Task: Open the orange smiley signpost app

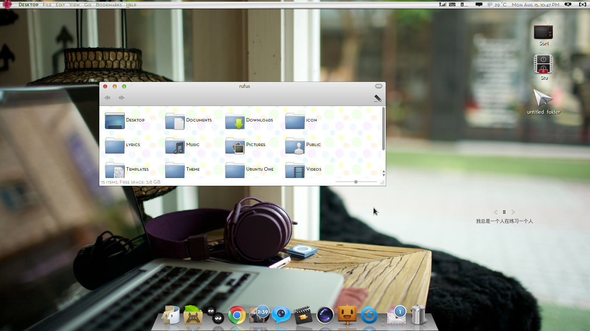Action: [x=347, y=315]
